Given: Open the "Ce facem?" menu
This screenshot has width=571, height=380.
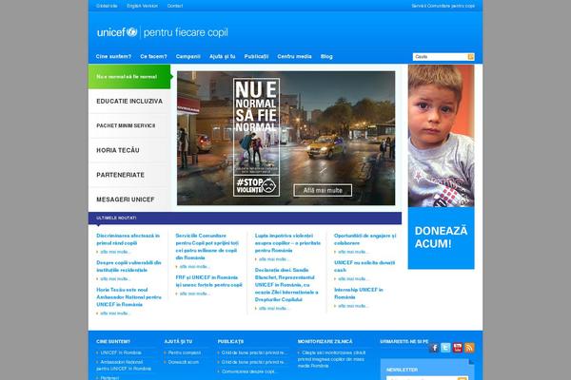Looking at the screenshot, I should (x=153, y=56).
